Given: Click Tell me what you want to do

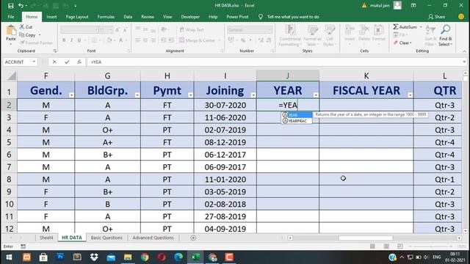Looking at the screenshot, I should tap(293, 17).
